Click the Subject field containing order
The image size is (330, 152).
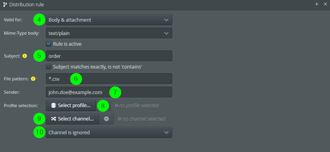[x=109, y=56]
